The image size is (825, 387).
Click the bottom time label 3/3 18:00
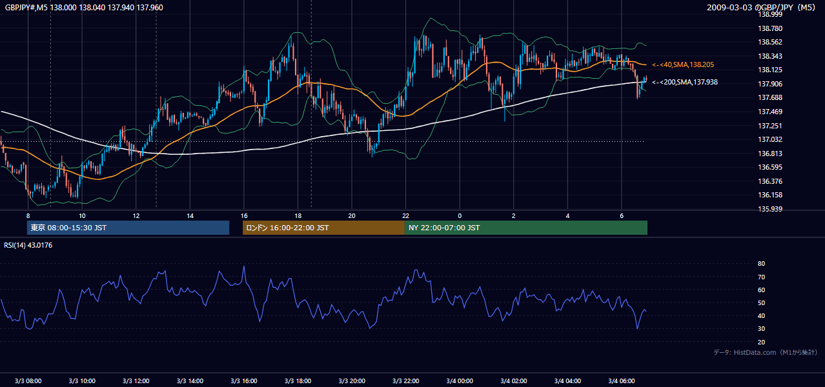tap(298, 381)
